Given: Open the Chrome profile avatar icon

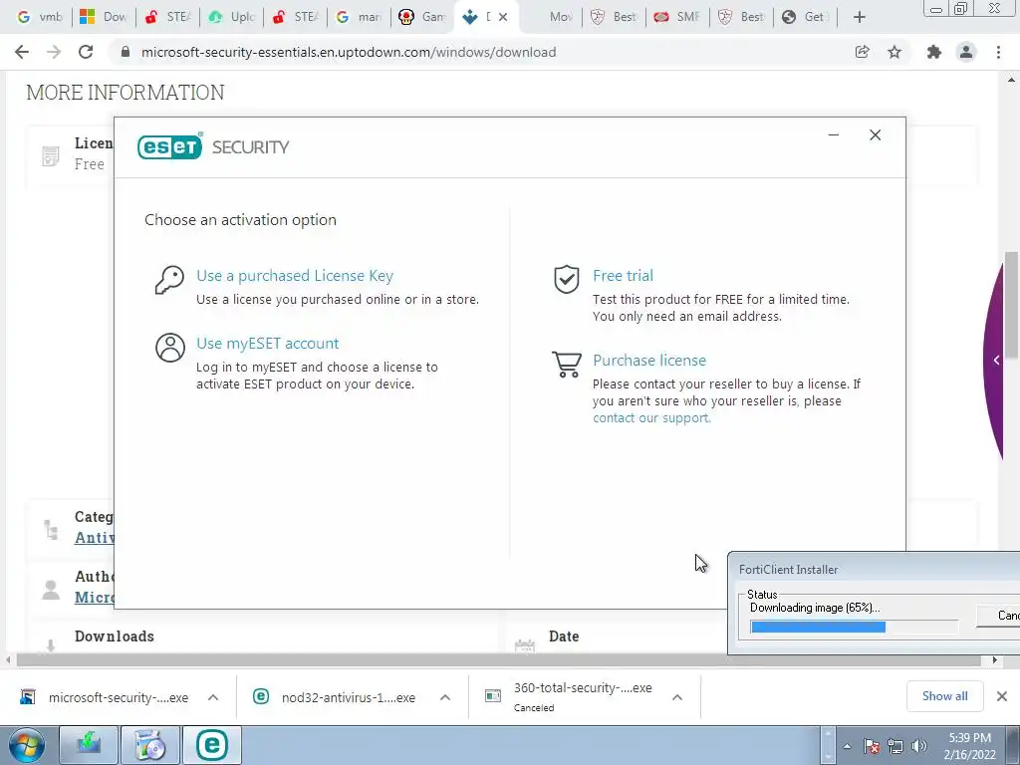Looking at the screenshot, I should 966,52.
